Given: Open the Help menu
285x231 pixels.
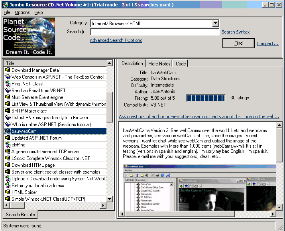Looking at the screenshot, I should [x=39, y=12].
